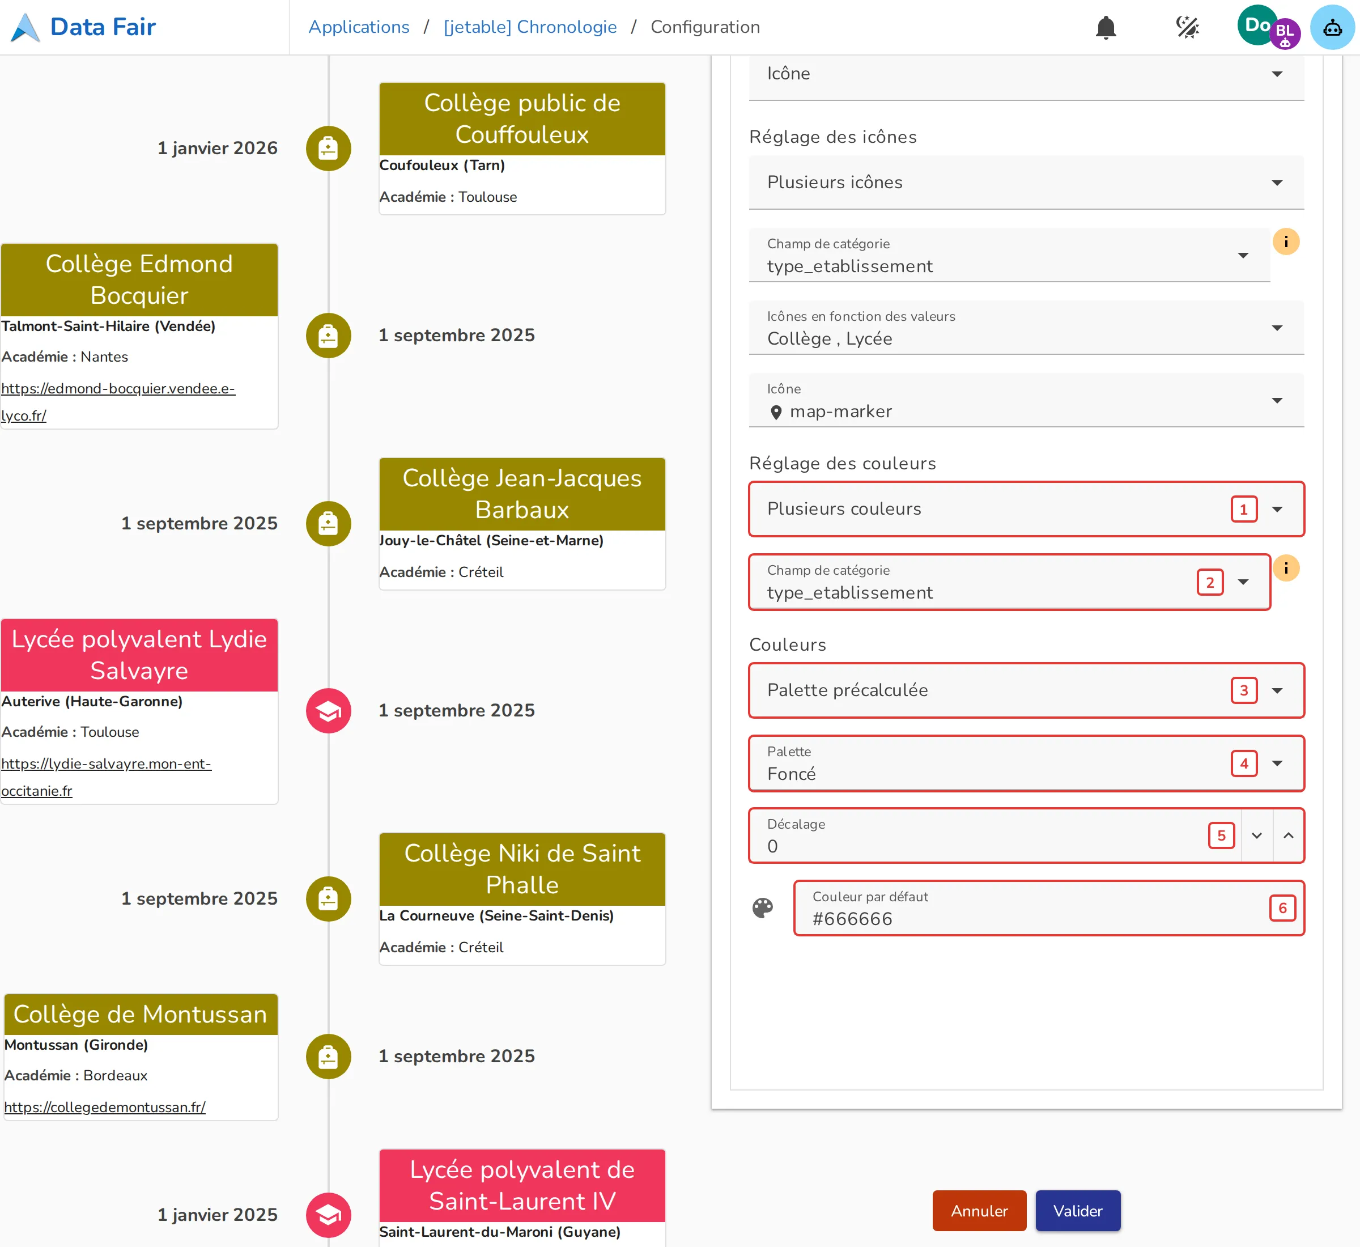Open the [jetable] Chronologie breadcrumb
Screen dimensions: 1360x1247
pyautogui.click(x=530, y=27)
